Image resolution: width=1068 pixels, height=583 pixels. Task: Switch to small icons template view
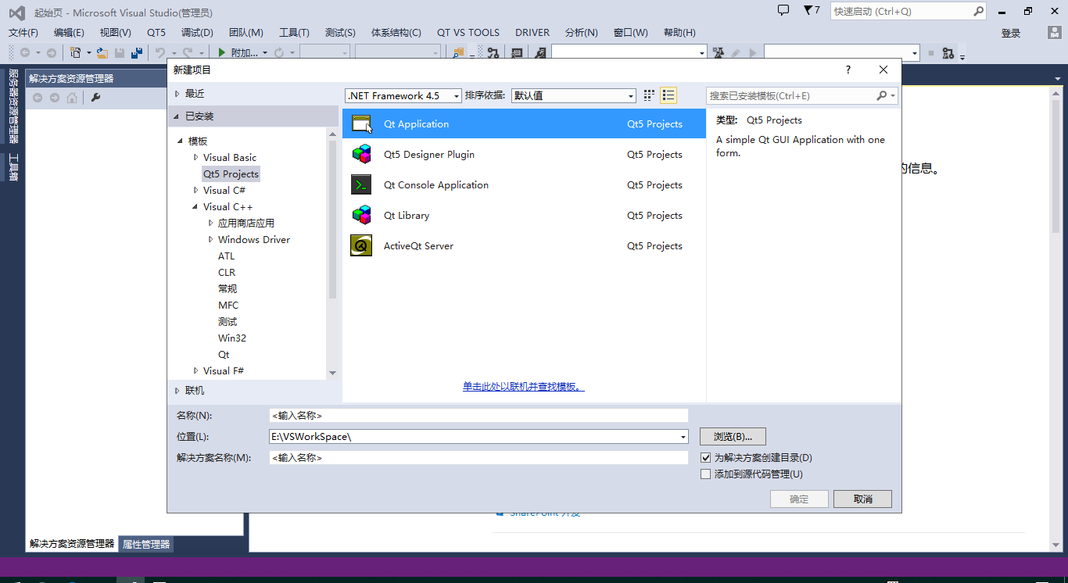pyautogui.click(x=648, y=95)
